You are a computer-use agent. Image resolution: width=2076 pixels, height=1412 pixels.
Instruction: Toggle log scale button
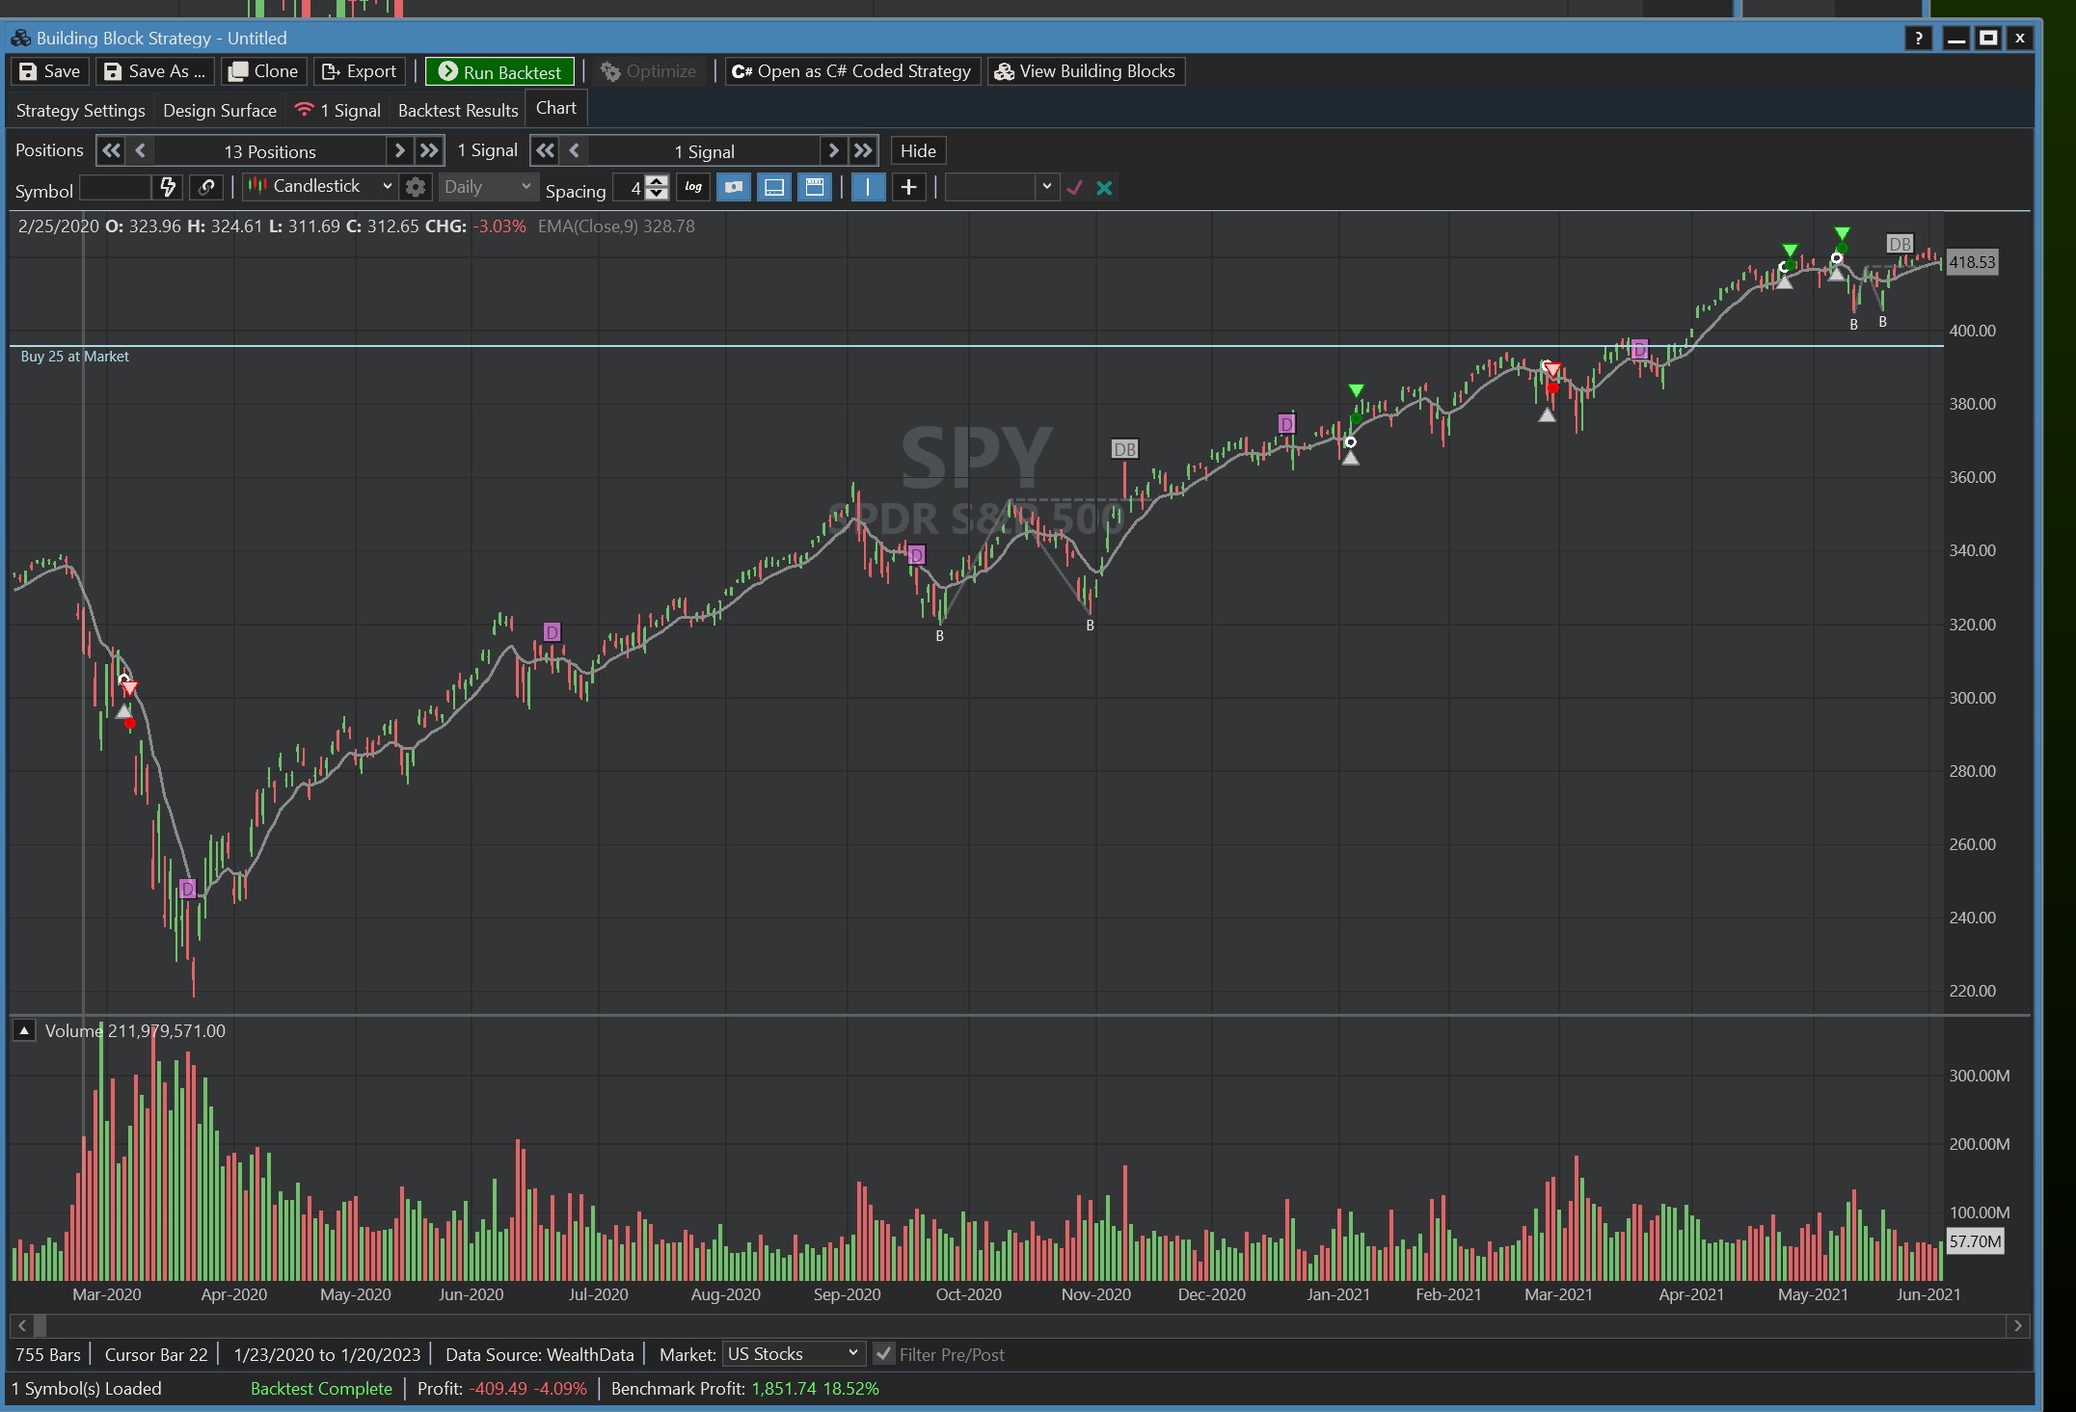point(693,187)
